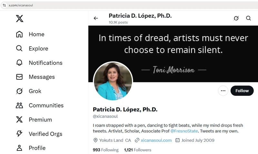Click Joined July 2009 text
The height and width of the screenshot is (154, 258).
point(198,140)
